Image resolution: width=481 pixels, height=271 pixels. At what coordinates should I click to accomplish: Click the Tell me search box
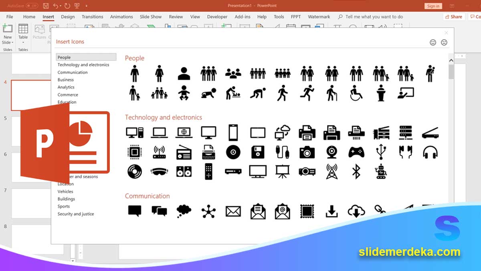pyautogui.click(x=370, y=17)
